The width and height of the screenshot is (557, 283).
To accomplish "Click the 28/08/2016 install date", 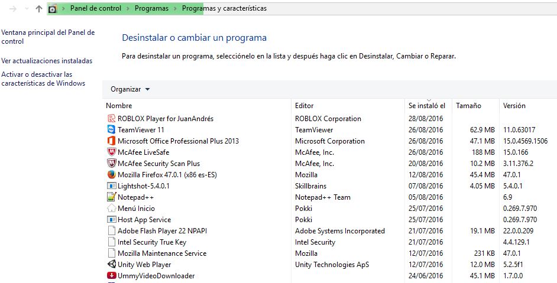I will tap(426, 119).
